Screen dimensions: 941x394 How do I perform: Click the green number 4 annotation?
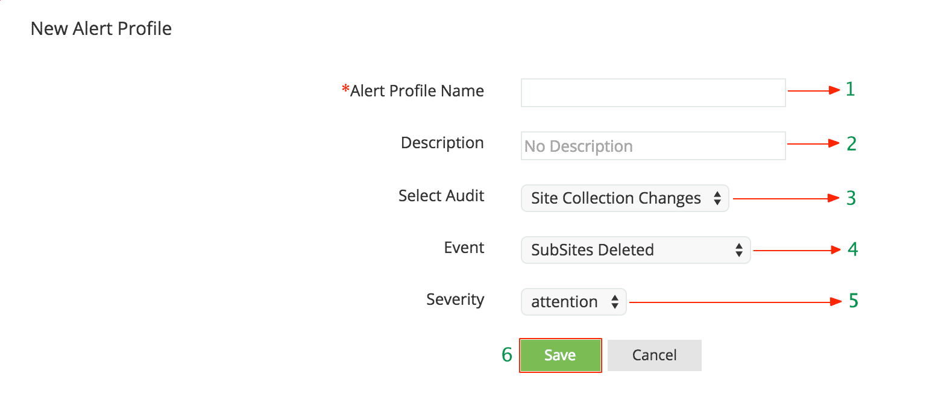pyautogui.click(x=852, y=249)
